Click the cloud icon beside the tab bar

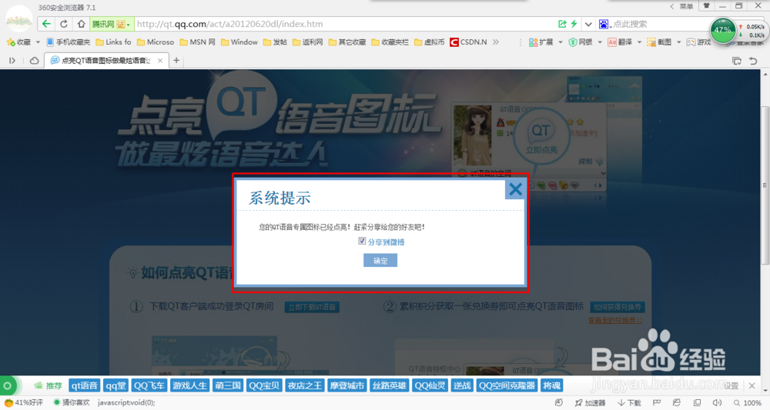pos(35,60)
